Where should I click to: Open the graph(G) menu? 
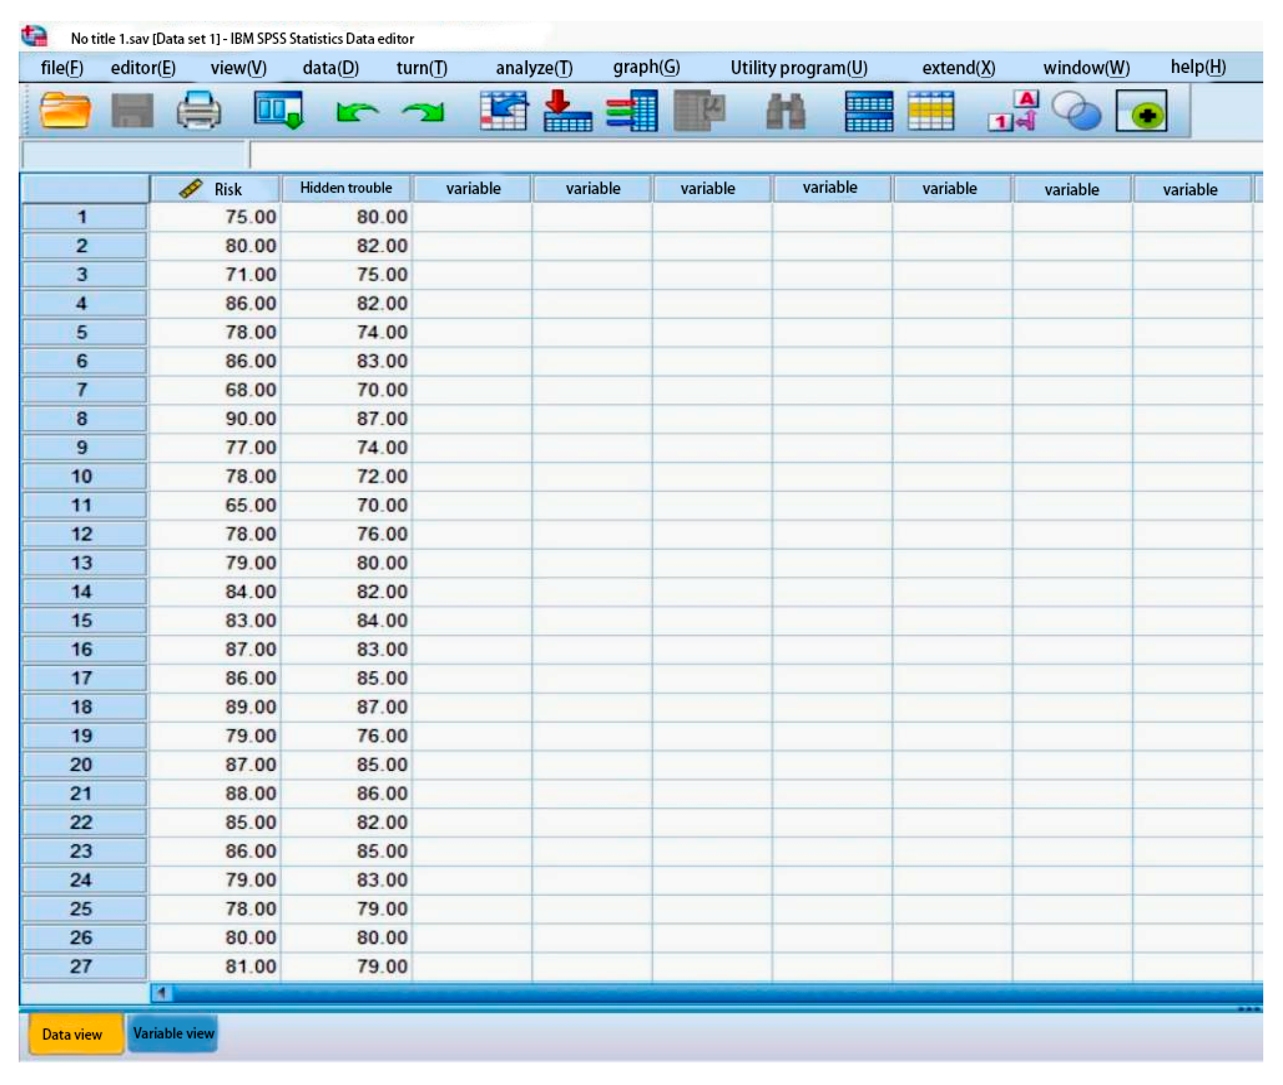click(647, 67)
